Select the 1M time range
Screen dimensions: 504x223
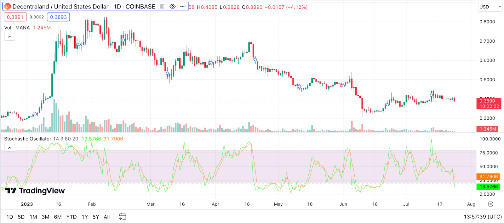coord(33,217)
